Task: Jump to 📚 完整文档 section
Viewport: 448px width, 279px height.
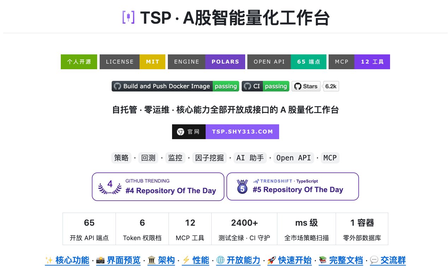Action: 341,261
